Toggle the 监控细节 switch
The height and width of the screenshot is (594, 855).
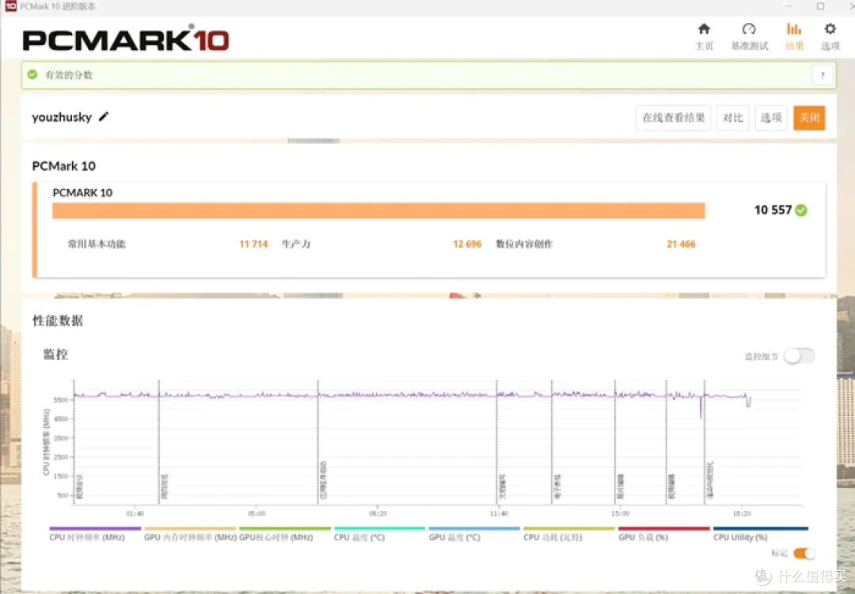(x=799, y=356)
